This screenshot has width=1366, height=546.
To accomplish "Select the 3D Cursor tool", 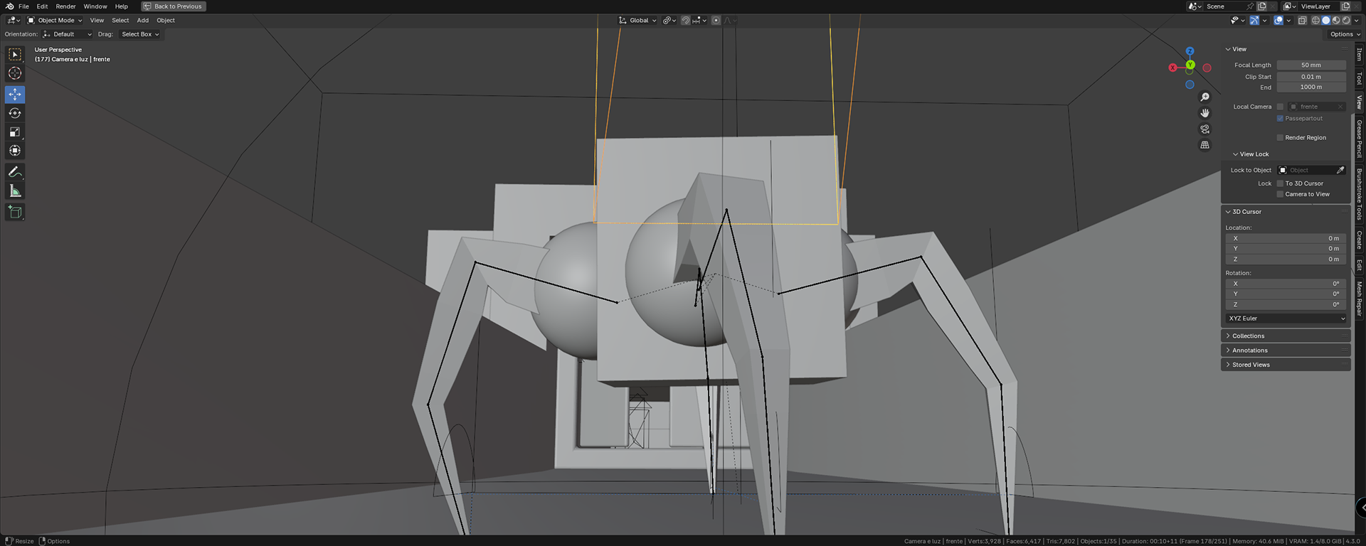I will (x=15, y=73).
